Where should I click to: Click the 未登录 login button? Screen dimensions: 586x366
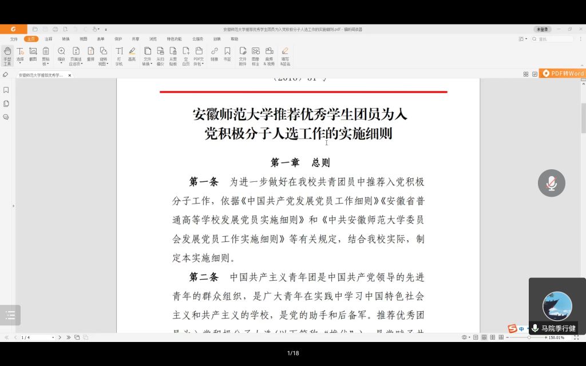[542, 29]
